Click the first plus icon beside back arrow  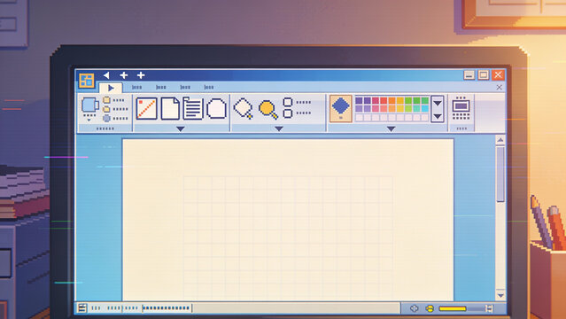[124, 75]
